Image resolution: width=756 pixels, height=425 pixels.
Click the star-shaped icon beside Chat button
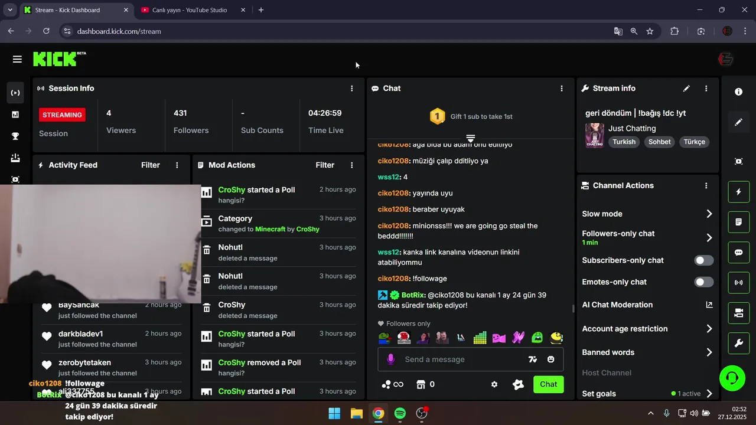[x=518, y=384]
